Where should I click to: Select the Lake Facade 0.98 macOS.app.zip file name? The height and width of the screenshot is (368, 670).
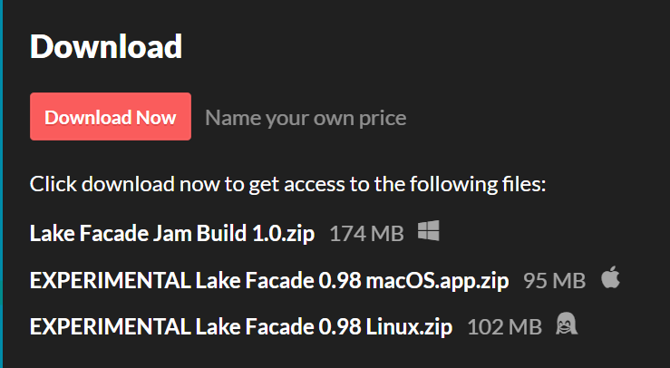(269, 280)
